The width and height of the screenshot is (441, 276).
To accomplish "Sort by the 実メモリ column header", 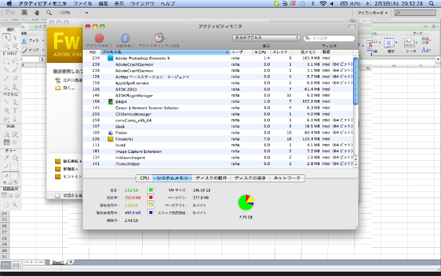I will (308, 52).
